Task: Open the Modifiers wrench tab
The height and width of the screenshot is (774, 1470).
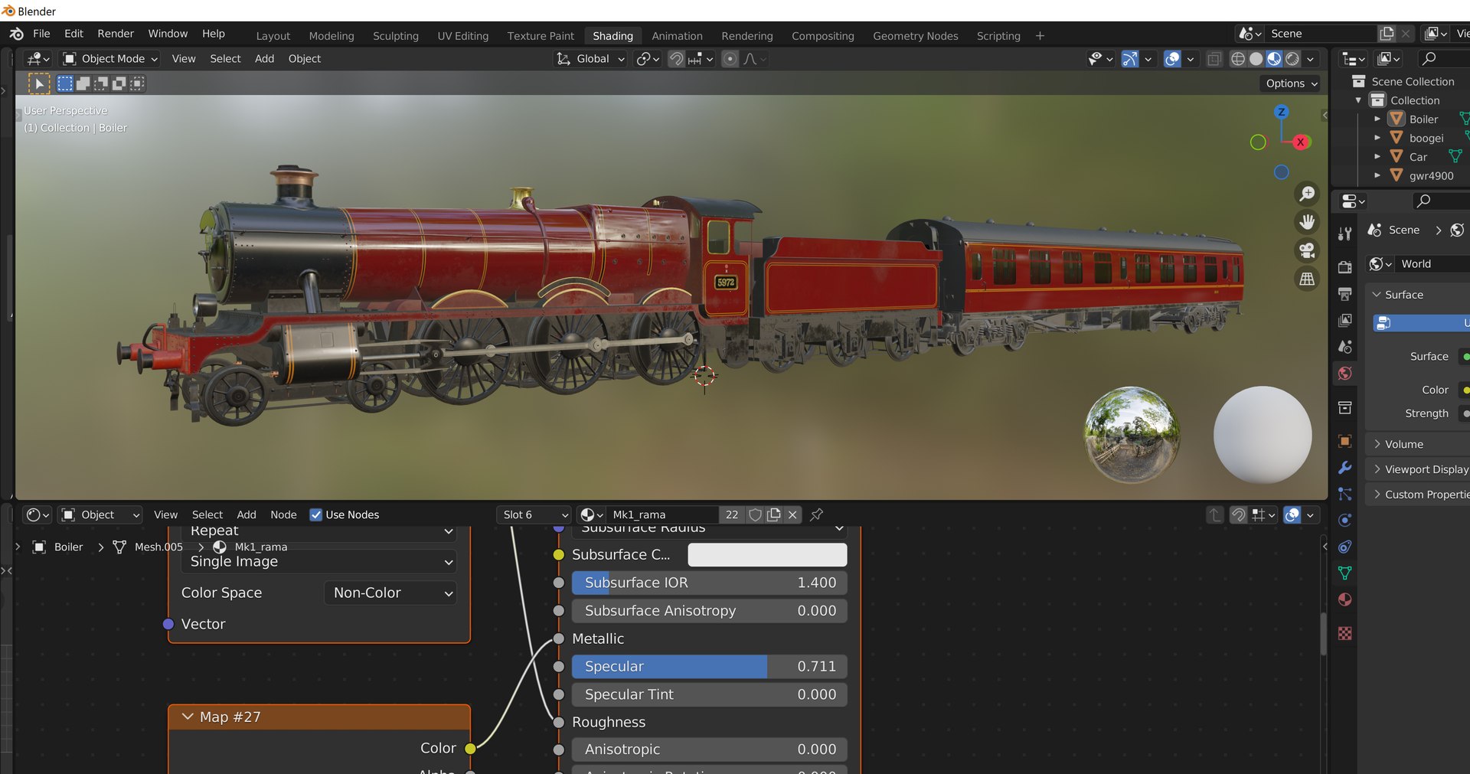Action: (x=1345, y=468)
